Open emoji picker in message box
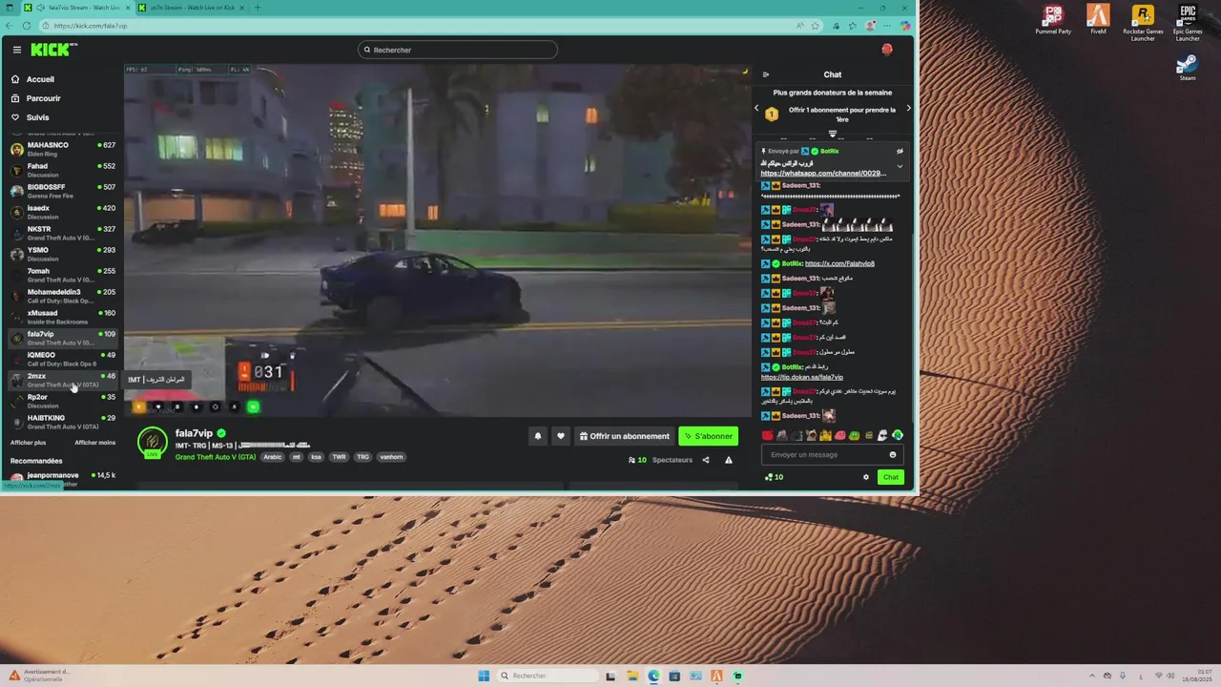The width and height of the screenshot is (1221, 687). coord(893,455)
